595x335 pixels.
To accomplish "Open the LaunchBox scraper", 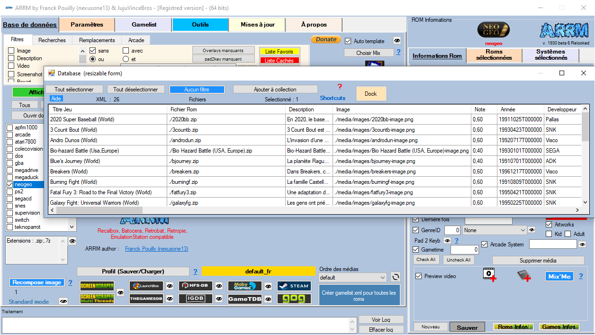I will tap(146, 286).
